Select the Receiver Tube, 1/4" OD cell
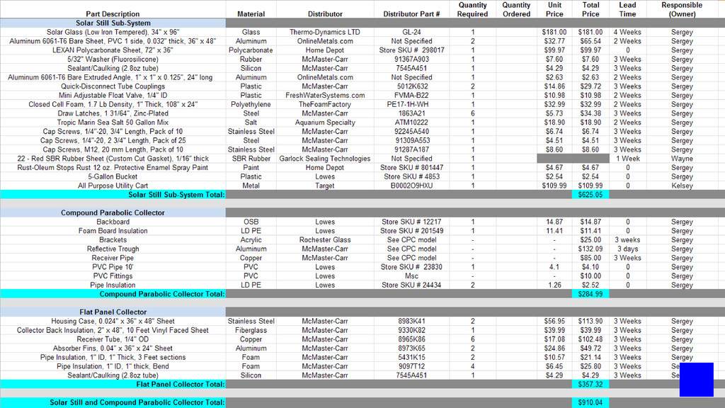Viewport: 725px width, 408px height. (113, 339)
